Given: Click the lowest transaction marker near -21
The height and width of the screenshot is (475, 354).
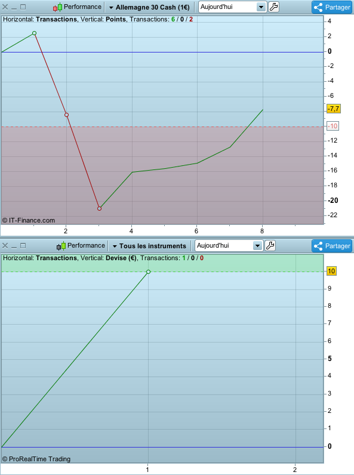Looking at the screenshot, I should point(100,208).
